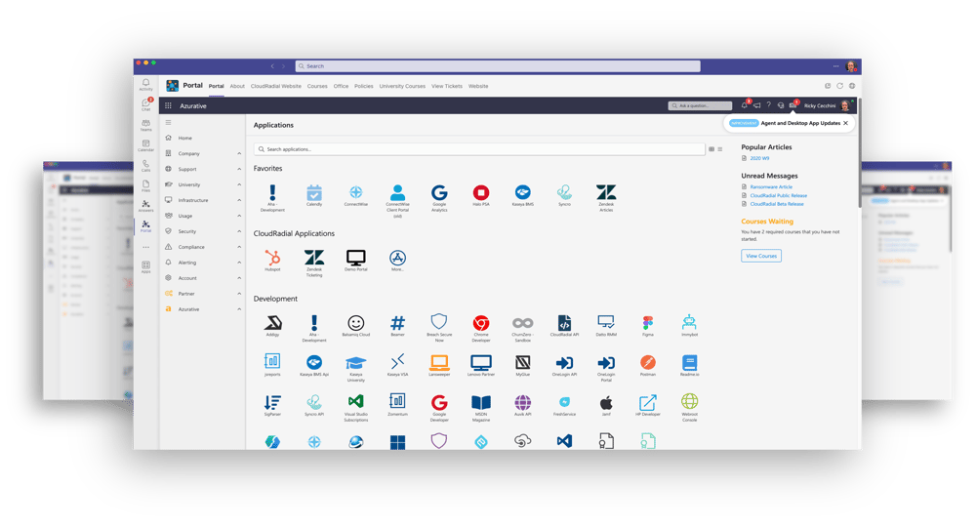
Task: Open Syncro in Favorites
Action: point(564,195)
